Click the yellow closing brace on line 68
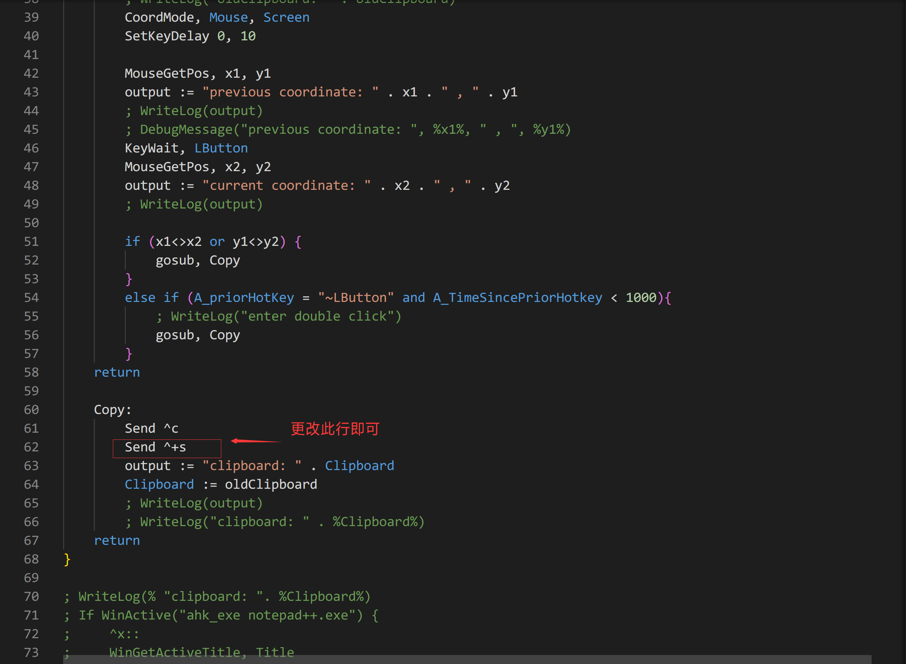 [67, 559]
